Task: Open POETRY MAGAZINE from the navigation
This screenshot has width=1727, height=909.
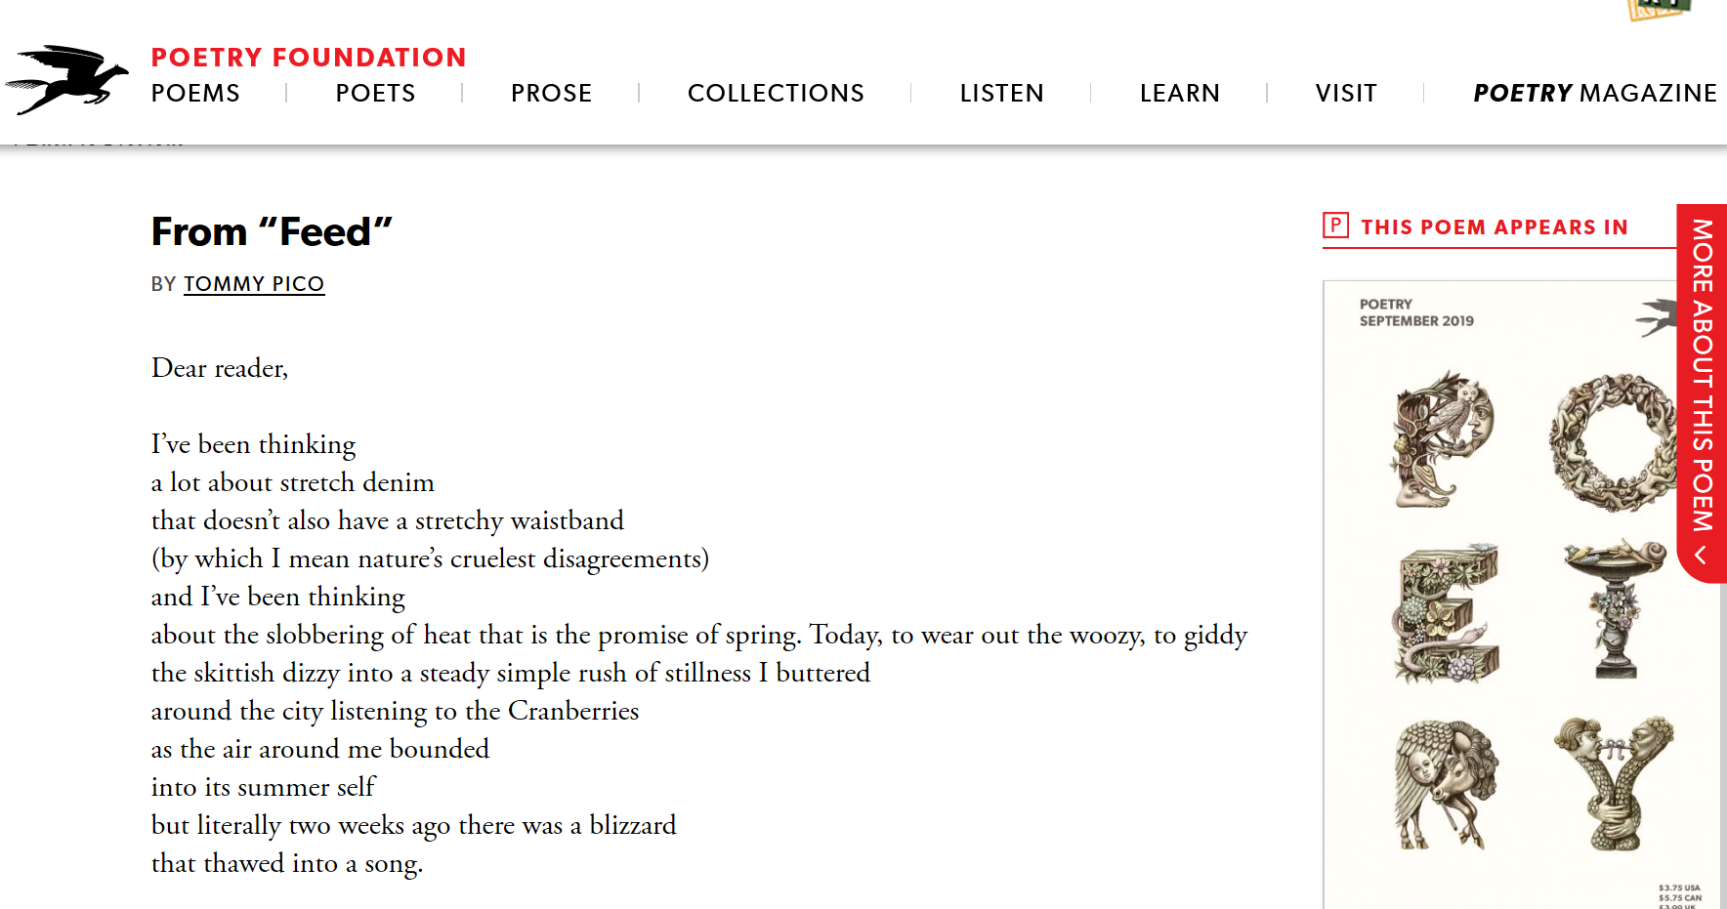Action: coord(1594,93)
